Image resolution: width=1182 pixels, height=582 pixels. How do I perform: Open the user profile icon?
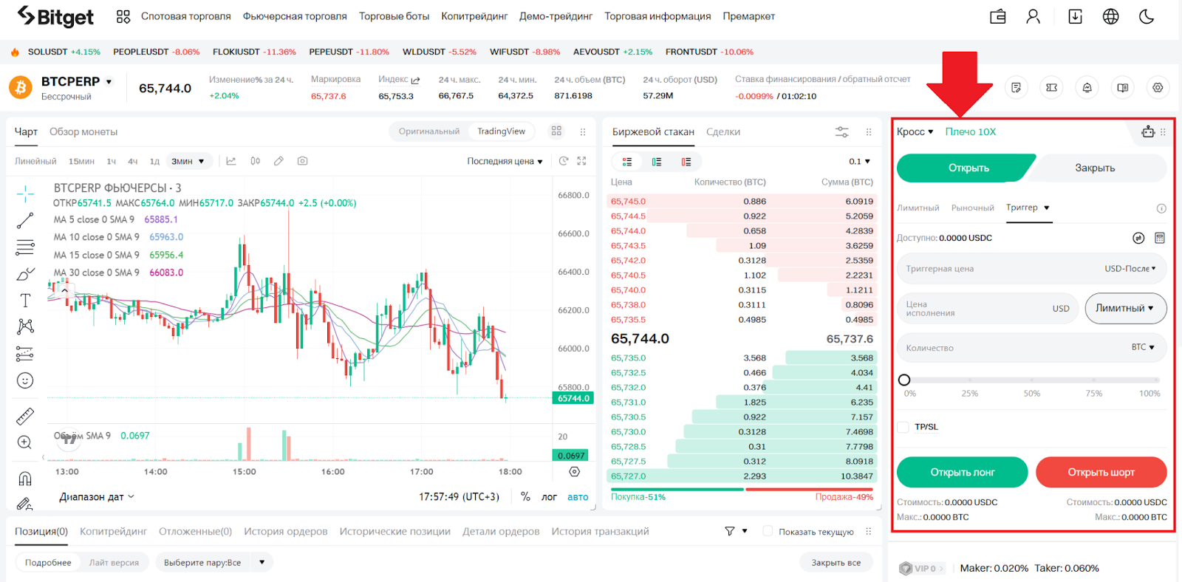point(1033,16)
